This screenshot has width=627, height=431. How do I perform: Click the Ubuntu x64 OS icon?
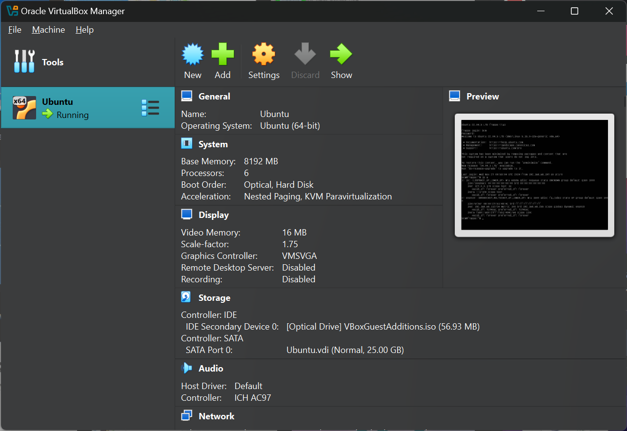coord(24,108)
